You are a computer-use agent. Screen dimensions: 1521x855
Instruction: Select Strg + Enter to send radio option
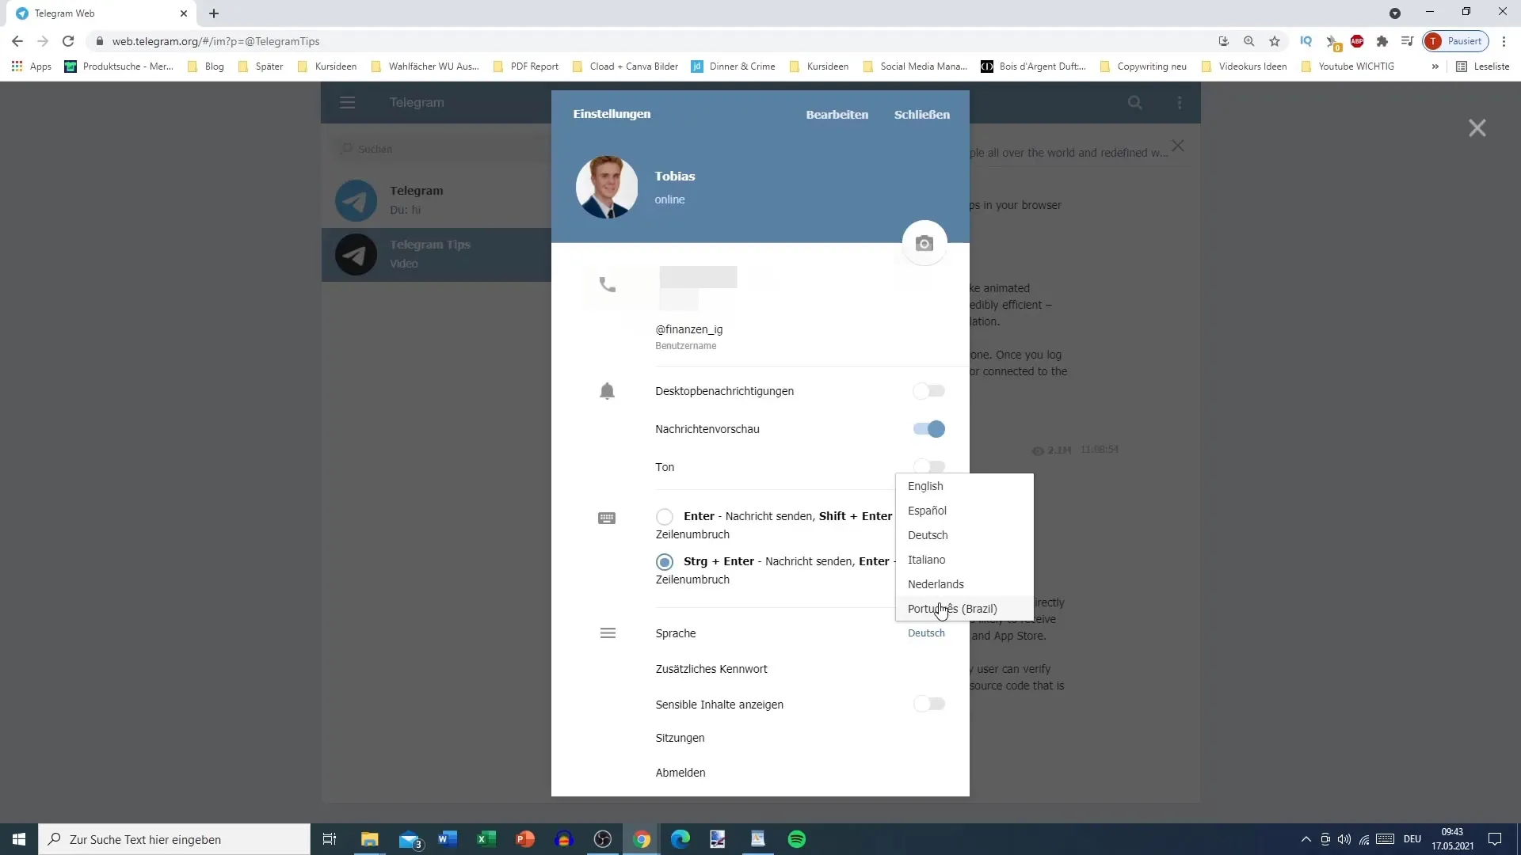tap(665, 562)
